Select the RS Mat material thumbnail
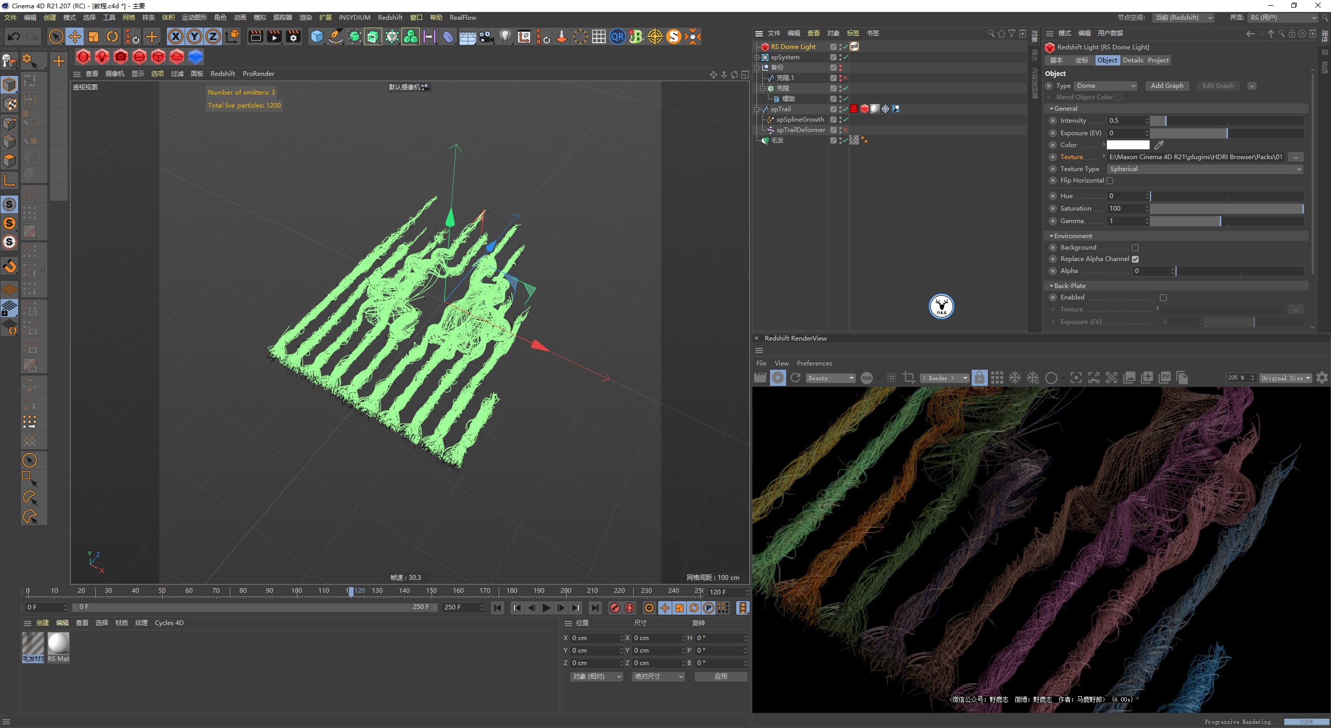1331x728 pixels. [x=58, y=644]
